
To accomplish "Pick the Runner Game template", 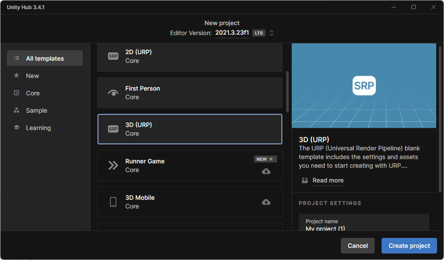I will (x=190, y=166).
